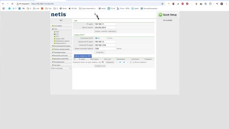Open the Яндекс DNS submenu item
Screen dimensions: 229x129
pyautogui.click(x=59, y=39)
